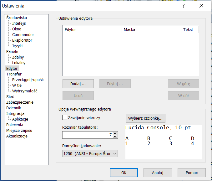Select Commander tree item

[x=23, y=35]
